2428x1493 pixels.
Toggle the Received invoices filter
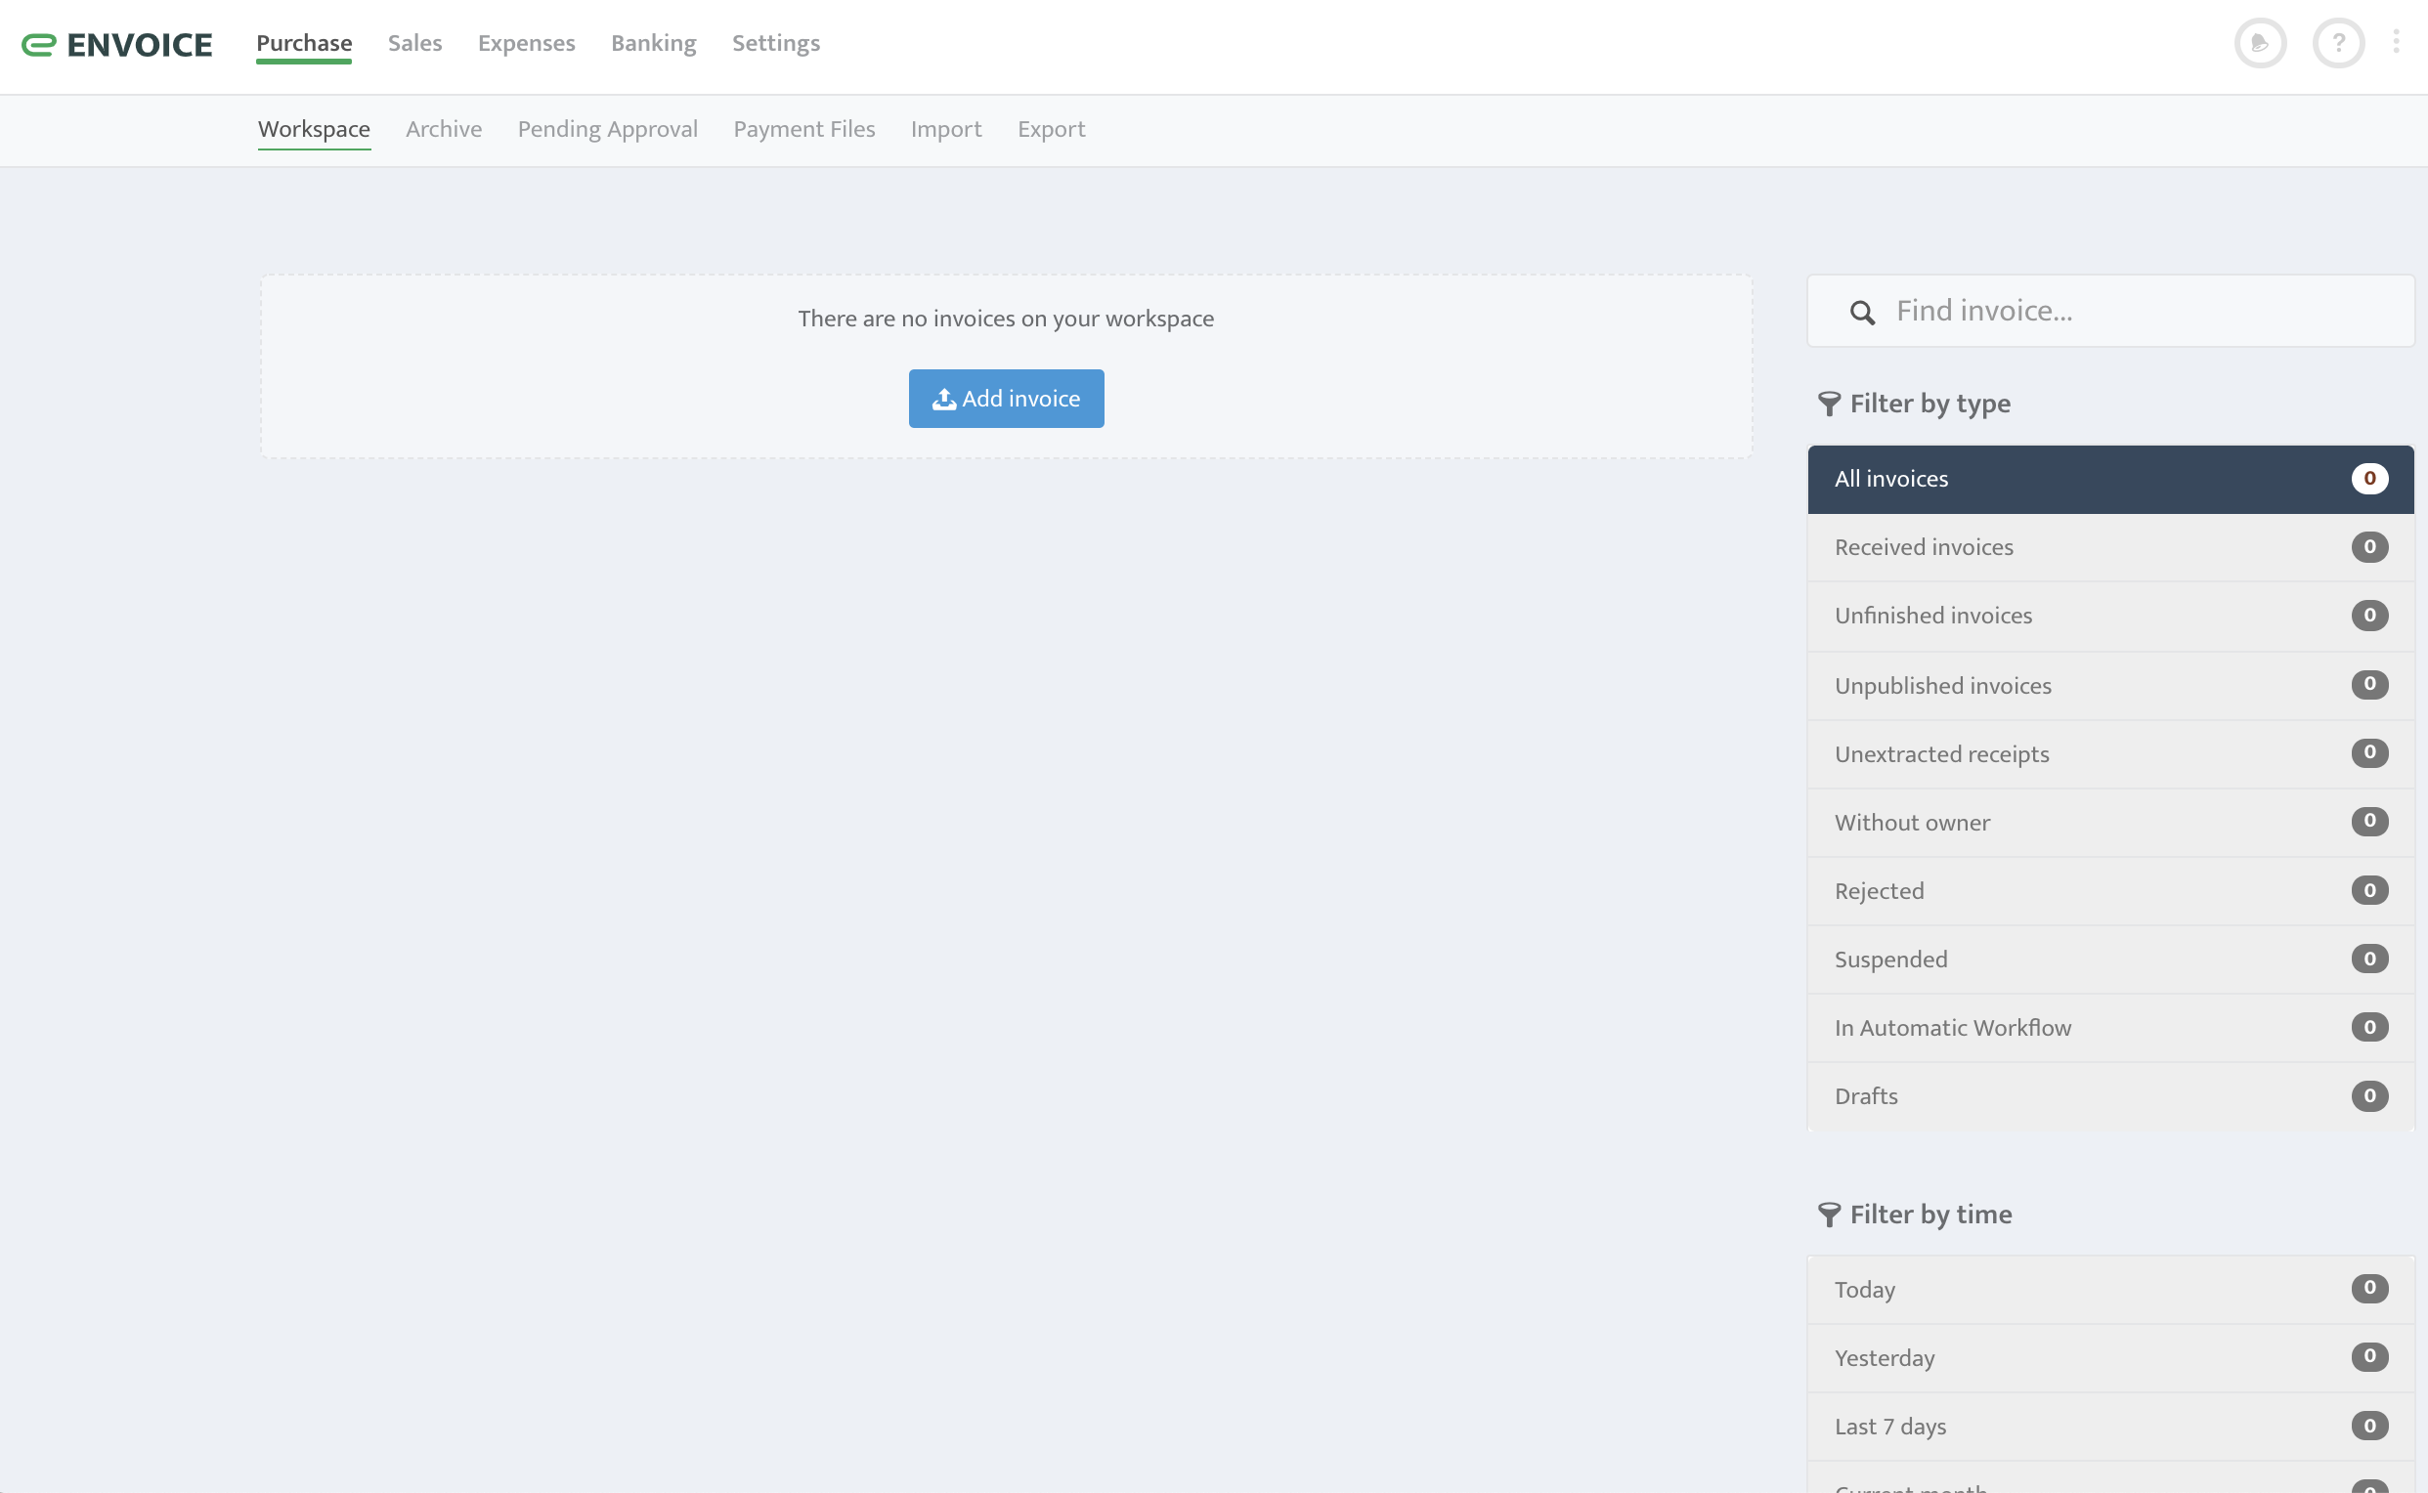tap(2110, 548)
